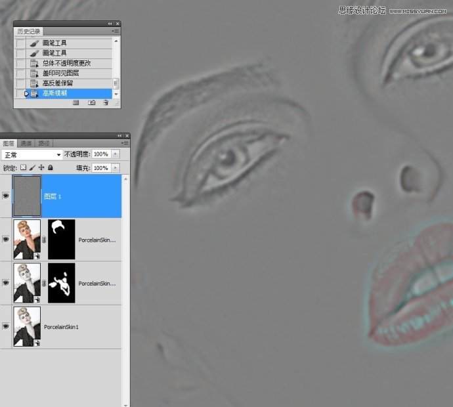Set history brush source box beside 高反差保留
453x407 pixels.
pyautogui.click(x=20, y=83)
